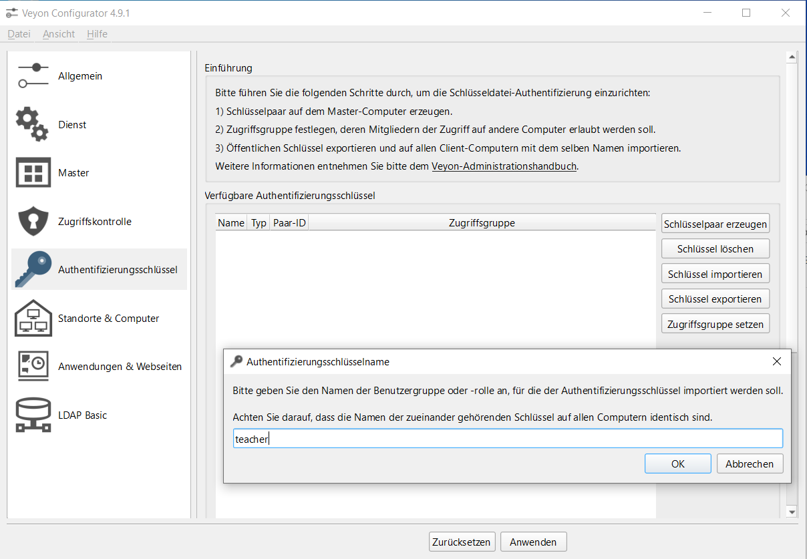Open the Allgemein settings page icon
Image resolution: width=807 pixels, height=559 pixels.
[x=33, y=75]
